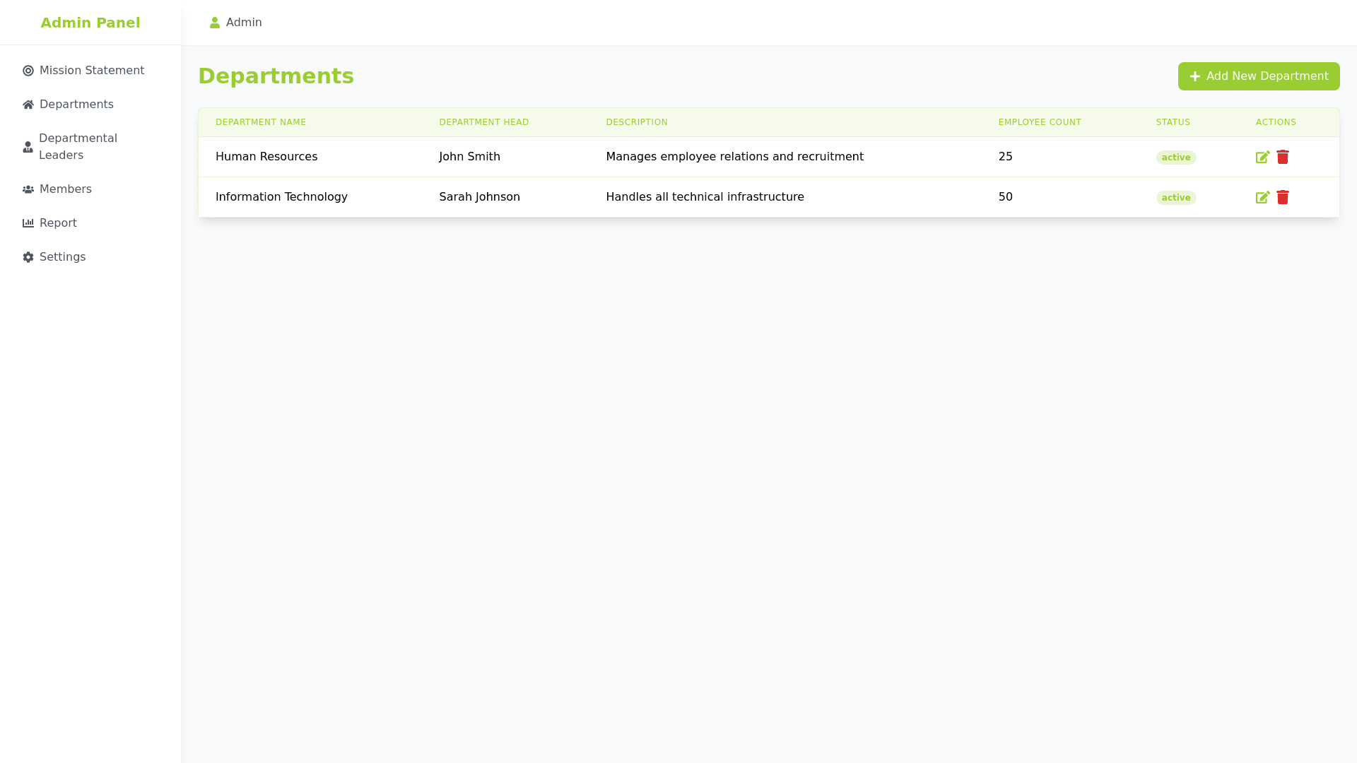Click the Members group icon

(28, 189)
